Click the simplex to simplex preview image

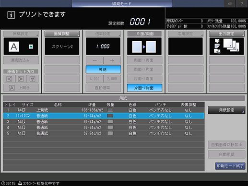(x=144, y=46)
